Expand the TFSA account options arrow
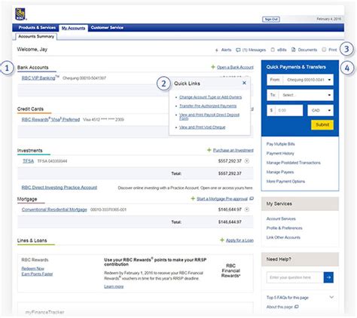Screen dimensions: 357x318 tap(247, 161)
